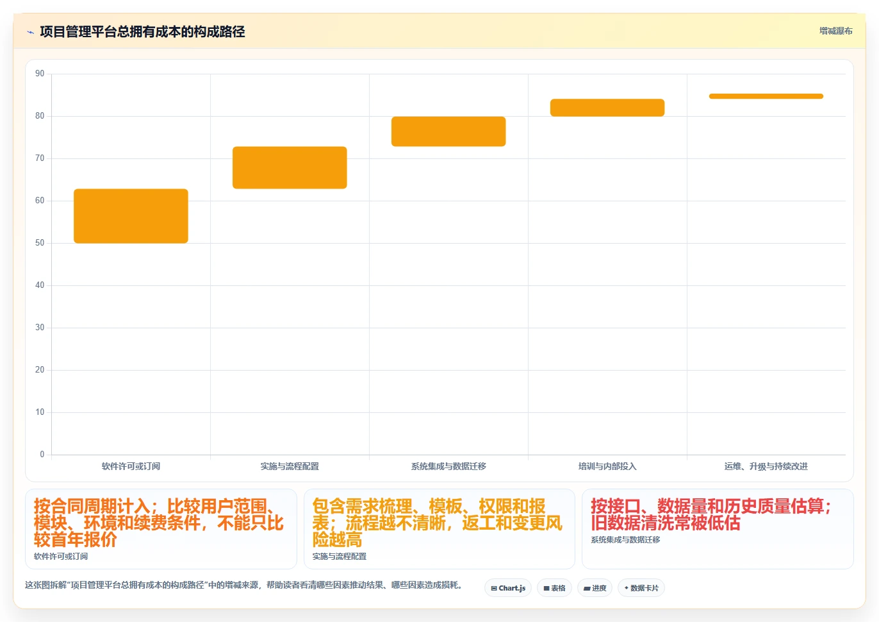879x622 pixels.
Task: Click the 进度 tag chip
Action: 595,588
